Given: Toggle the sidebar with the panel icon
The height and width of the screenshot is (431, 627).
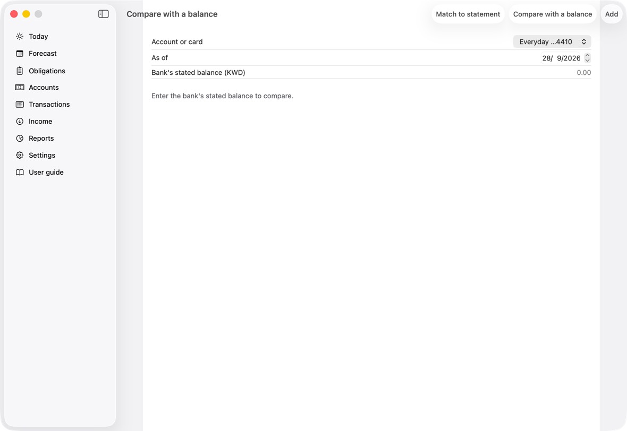Looking at the screenshot, I should pos(104,14).
